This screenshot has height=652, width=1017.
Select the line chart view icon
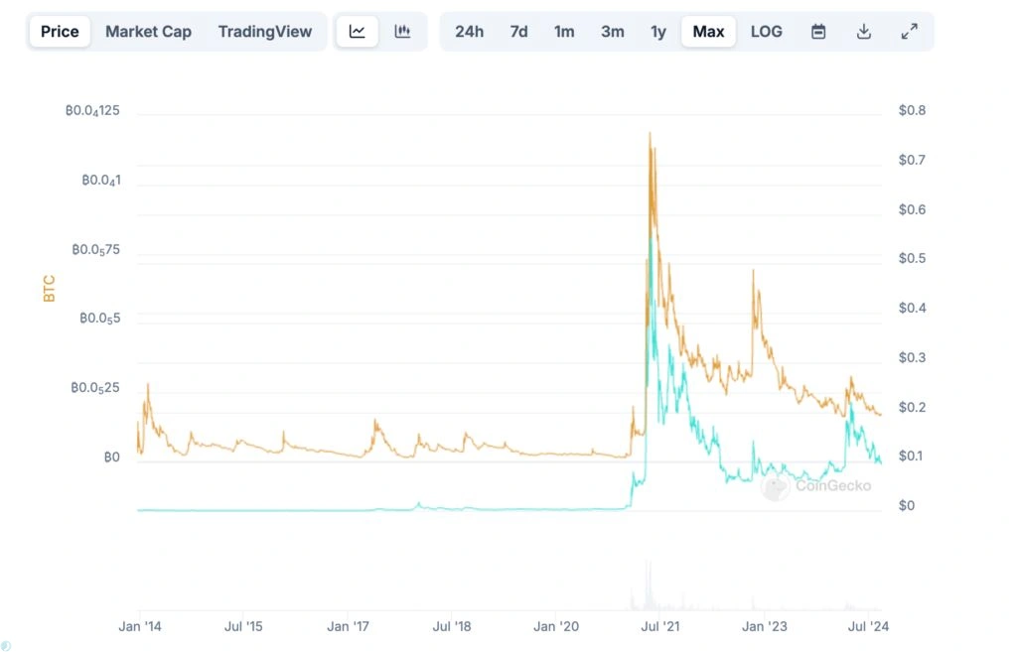(x=357, y=31)
